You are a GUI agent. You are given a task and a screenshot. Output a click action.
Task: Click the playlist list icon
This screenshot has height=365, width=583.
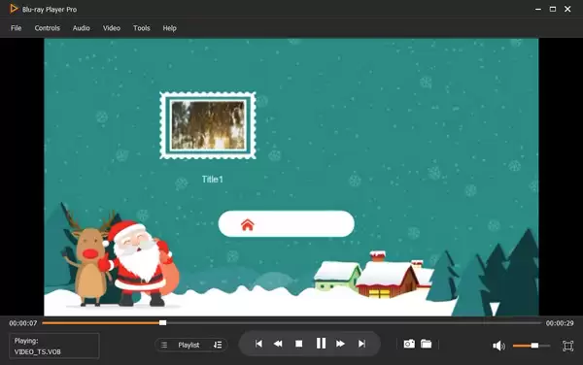164,345
